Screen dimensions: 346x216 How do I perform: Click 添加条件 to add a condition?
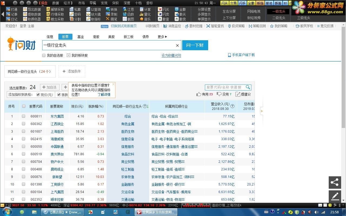pyautogui.click(x=72, y=71)
